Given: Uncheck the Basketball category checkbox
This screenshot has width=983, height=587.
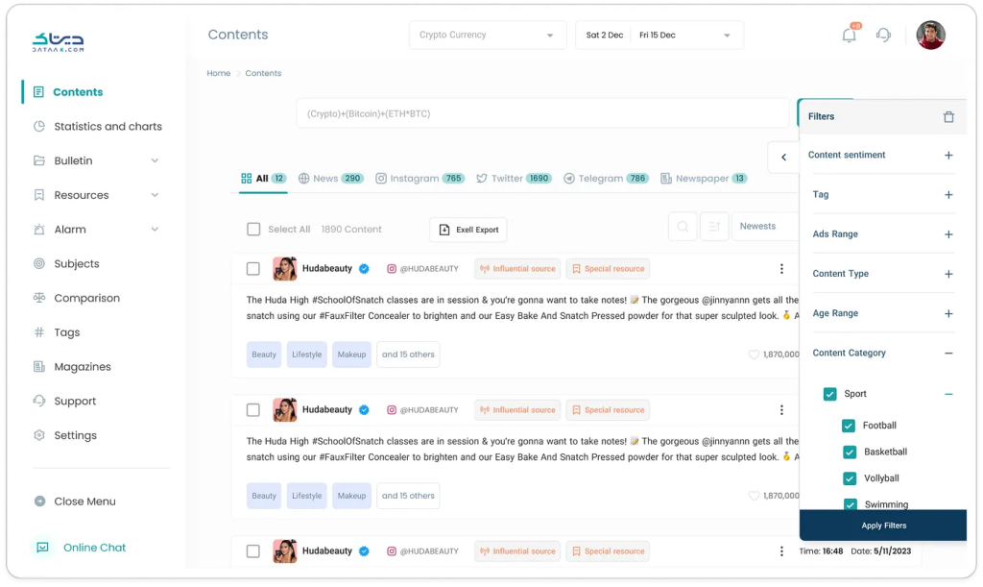Looking at the screenshot, I should [850, 452].
